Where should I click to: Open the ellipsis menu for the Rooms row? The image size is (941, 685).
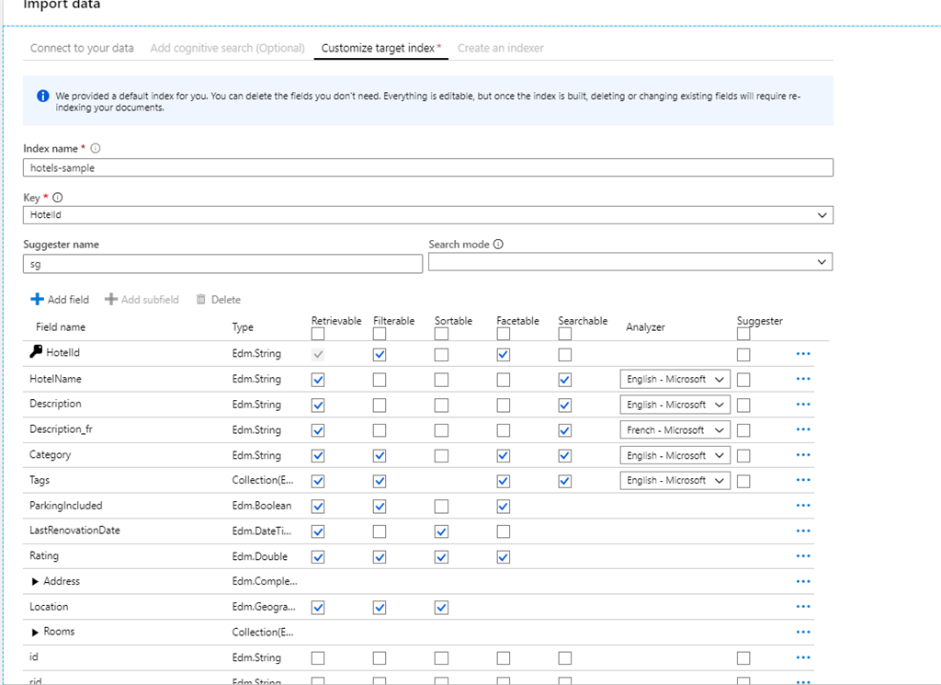click(x=803, y=632)
